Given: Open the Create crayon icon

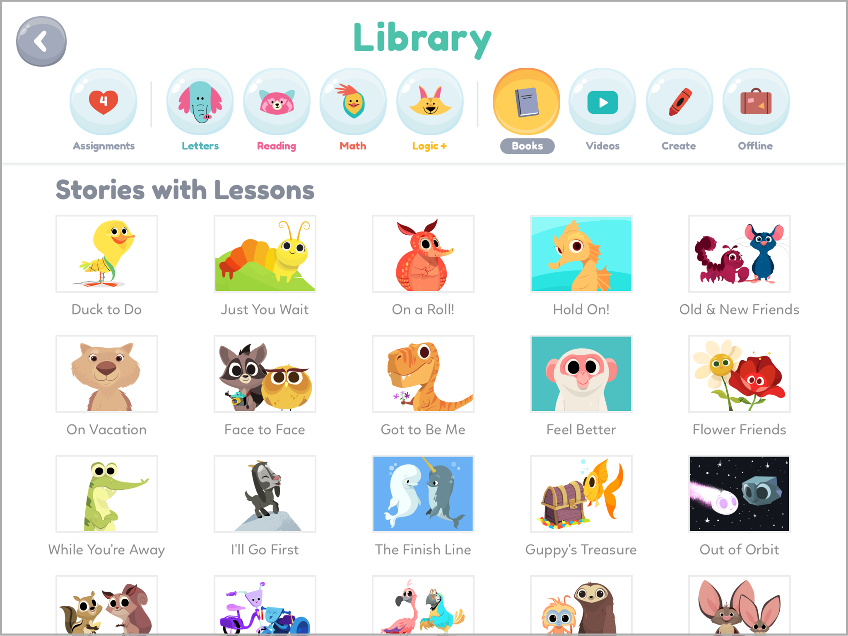Looking at the screenshot, I should click(x=679, y=102).
